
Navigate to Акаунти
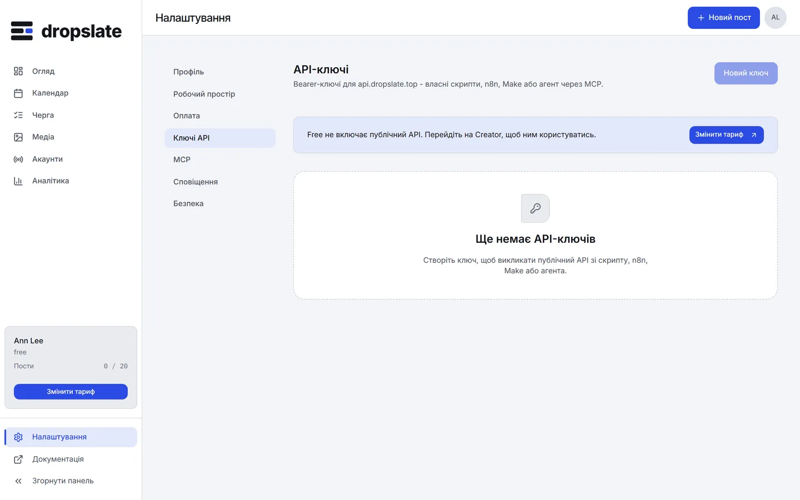coord(71,159)
